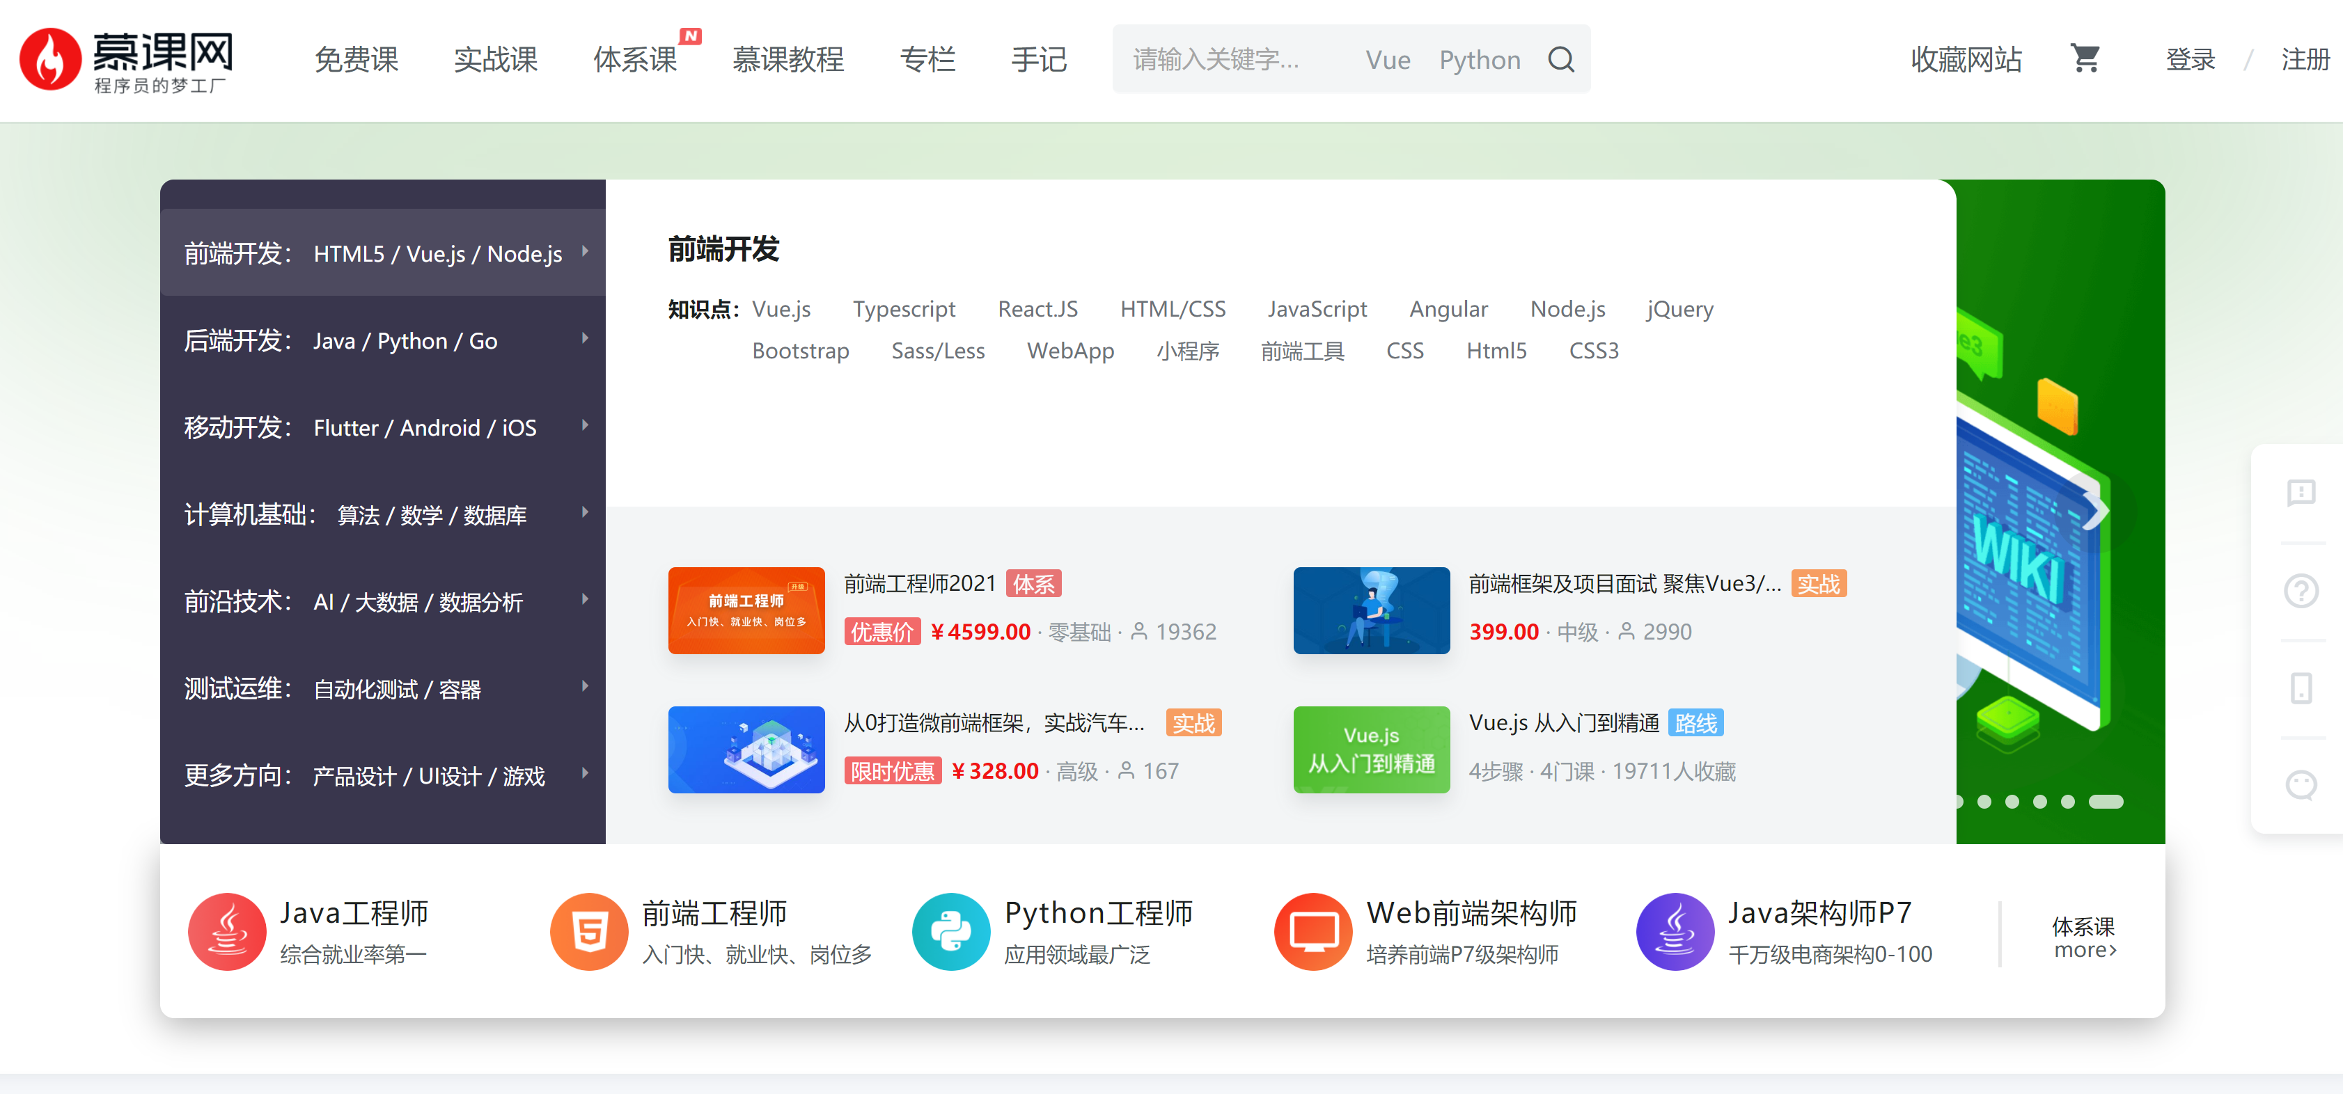Open 前端框架及项目面试 course thumbnail
The image size is (2343, 1094).
tap(1372, 610)
